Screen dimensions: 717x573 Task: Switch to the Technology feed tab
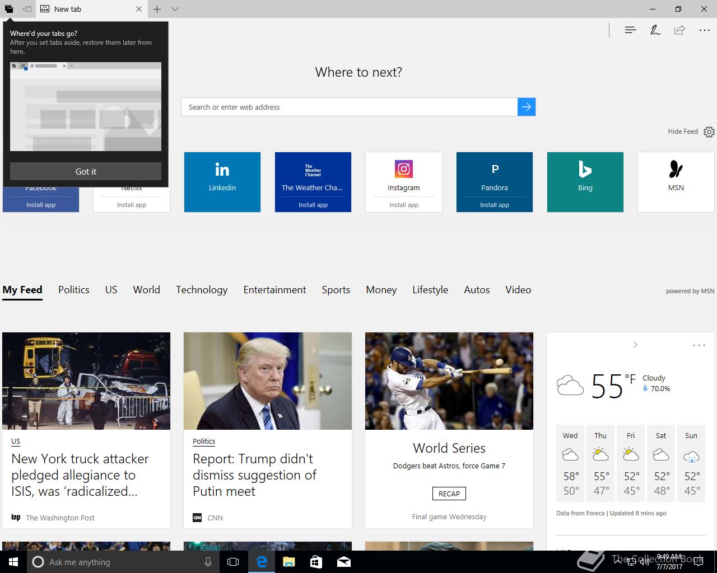coord(202,290)
